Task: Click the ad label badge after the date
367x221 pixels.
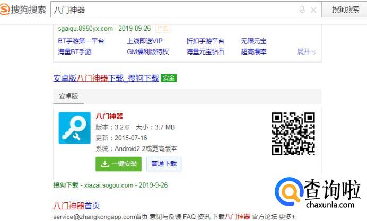Action: [163, 29]
